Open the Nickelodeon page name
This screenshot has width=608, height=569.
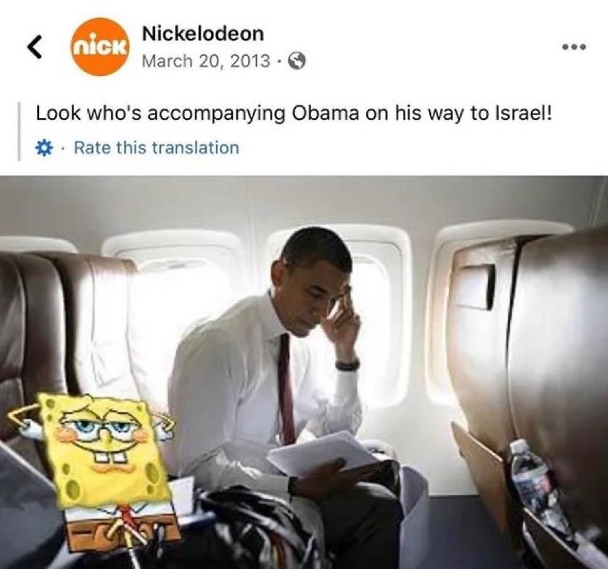[x=203, y=33]
